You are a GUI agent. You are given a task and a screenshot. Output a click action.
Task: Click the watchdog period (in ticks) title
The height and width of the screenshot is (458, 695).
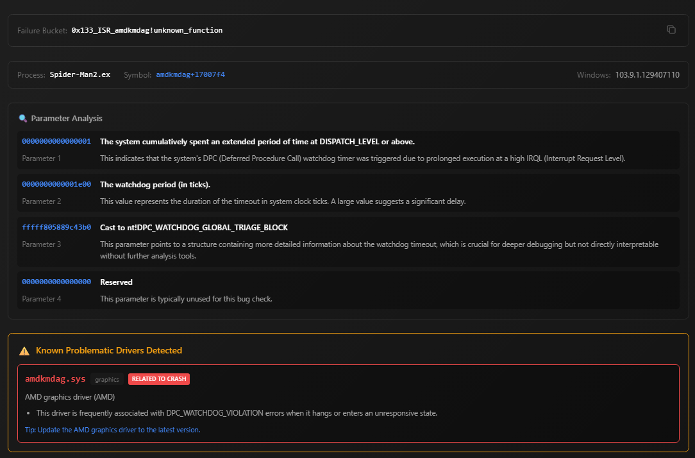pos(155,185)
